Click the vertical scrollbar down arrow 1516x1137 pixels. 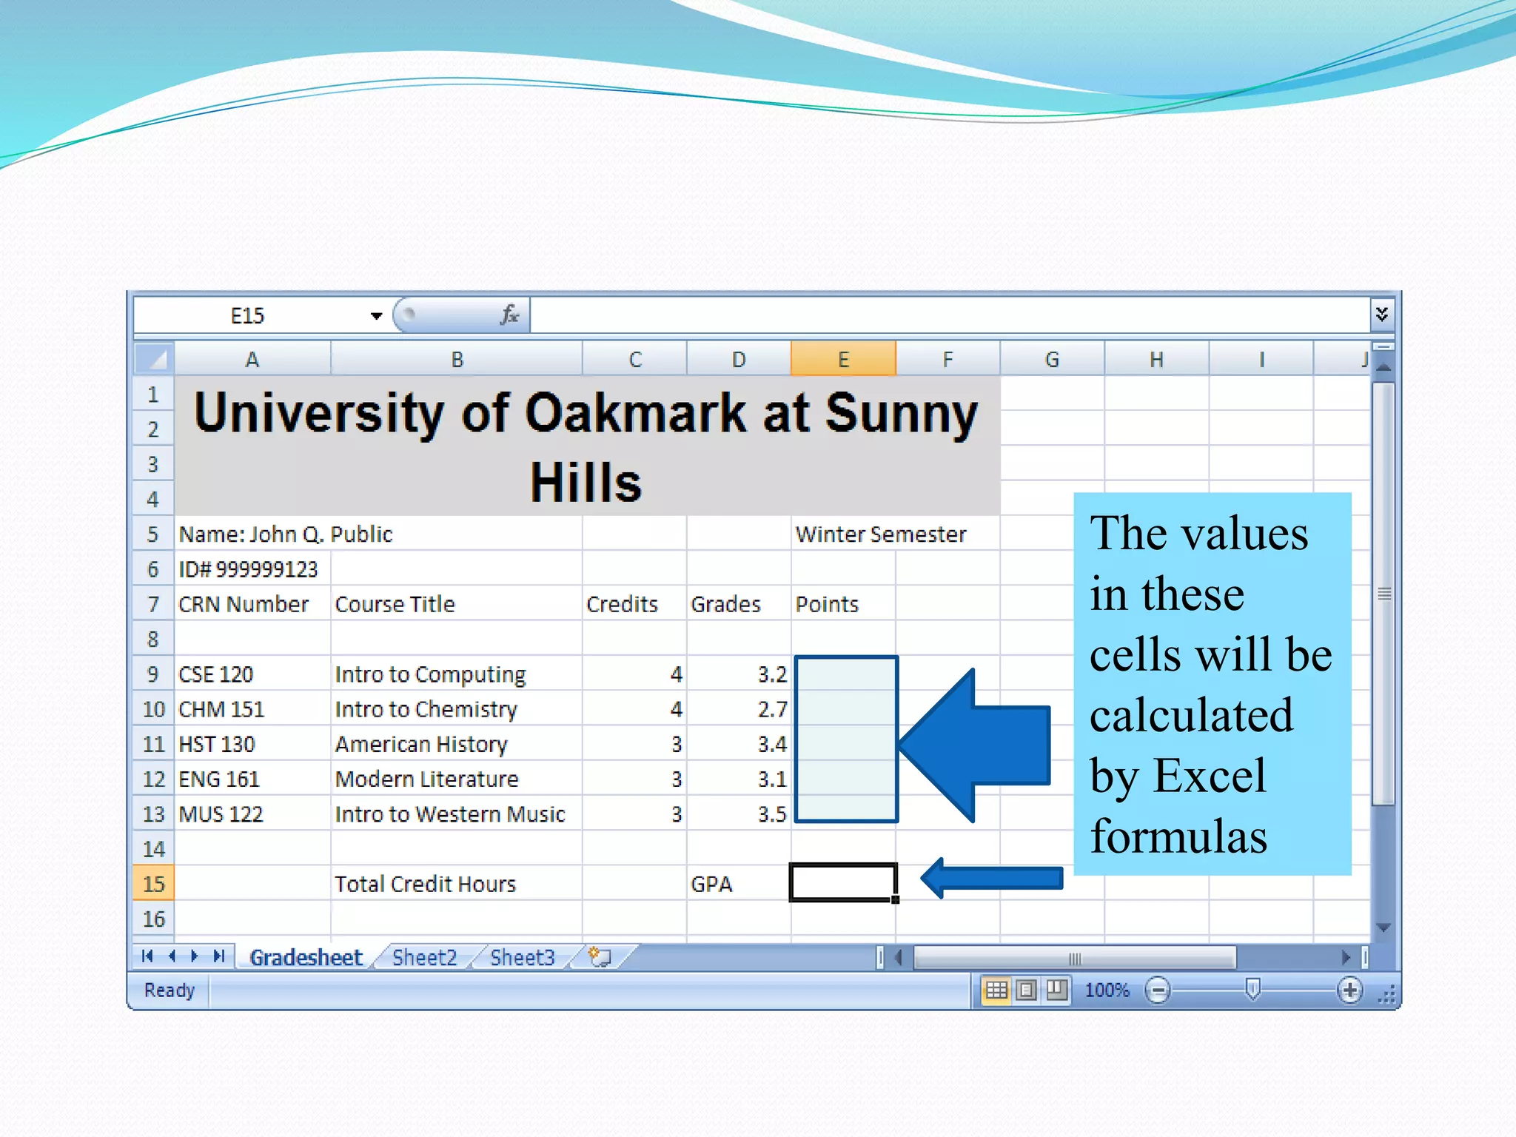pos(1383,927)
